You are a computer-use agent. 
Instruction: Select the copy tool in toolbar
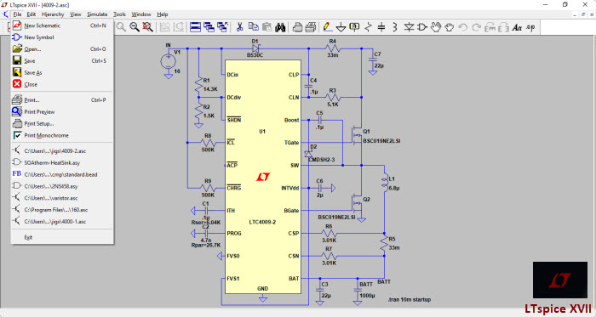pos(253,27)
